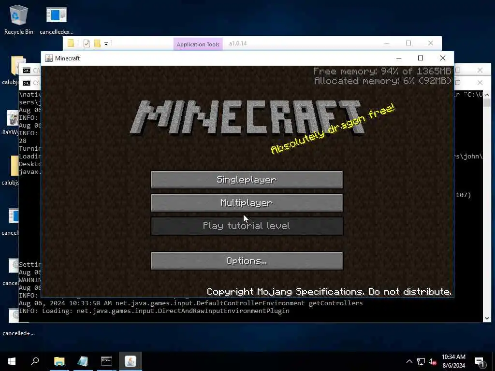
Task: Click the DirectAndRawInputEnvironmentPlugin console line
Action: click(154, 311)
